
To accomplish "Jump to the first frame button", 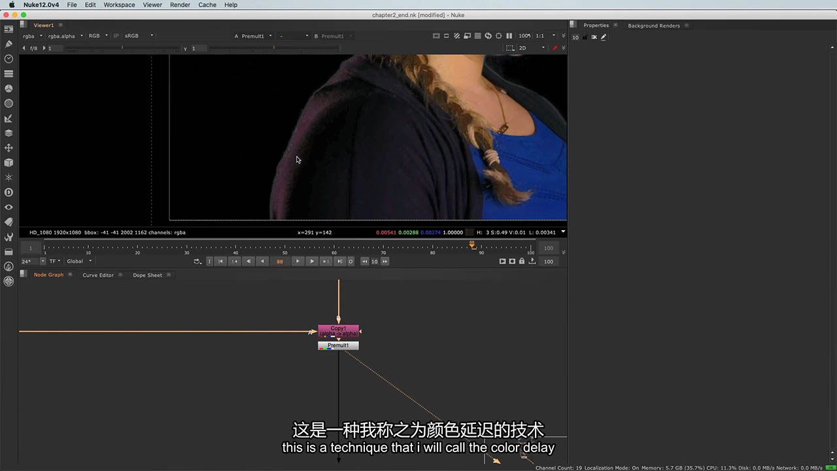I will pos(221,261).
